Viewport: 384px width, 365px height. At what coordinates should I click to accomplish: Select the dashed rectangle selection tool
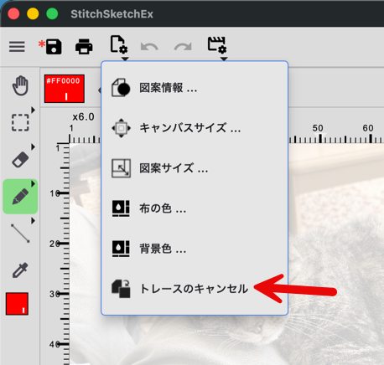[x=20, y=122]
